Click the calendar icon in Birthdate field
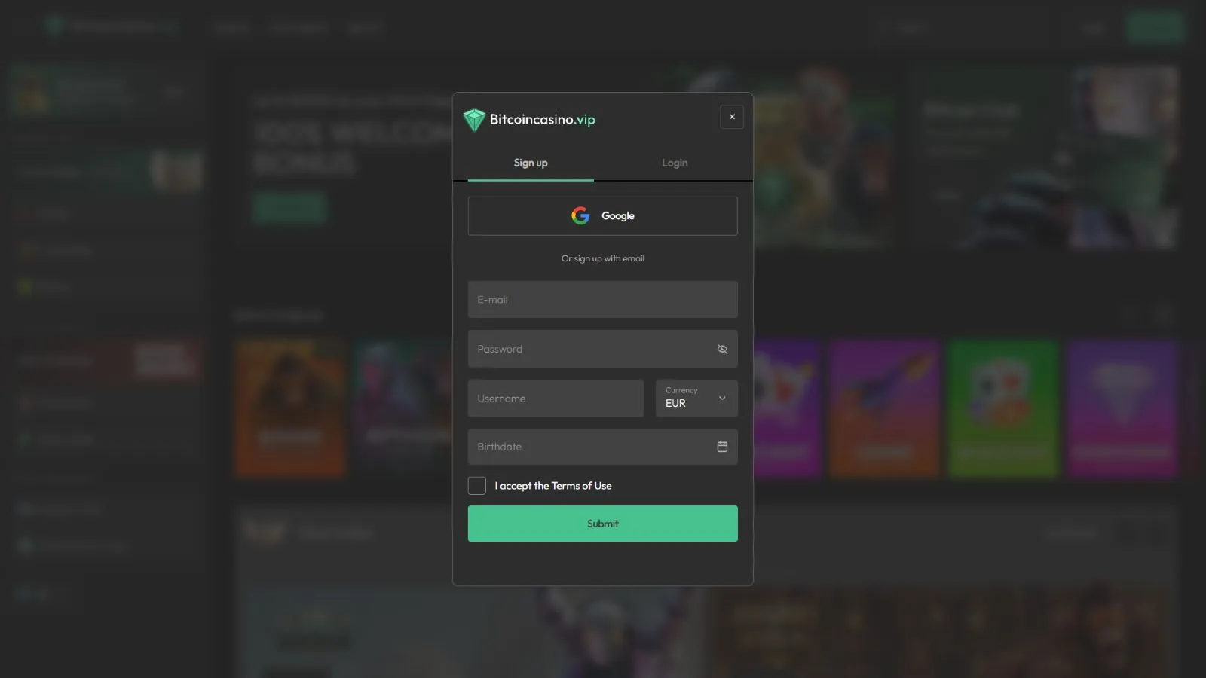1206x678 pixels. [x=722, y=447]
